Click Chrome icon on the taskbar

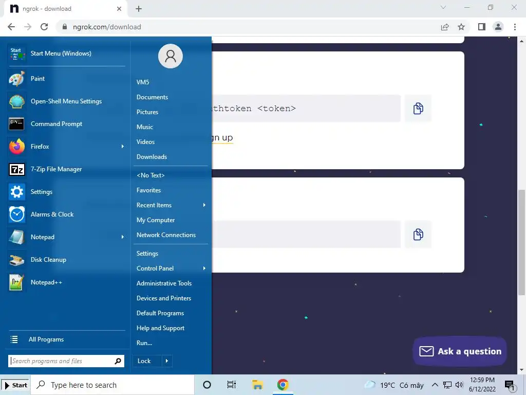pos(283,385)
